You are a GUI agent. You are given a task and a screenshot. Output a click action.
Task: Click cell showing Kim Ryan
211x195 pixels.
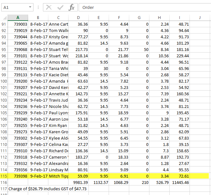click(x=58, y=126)
